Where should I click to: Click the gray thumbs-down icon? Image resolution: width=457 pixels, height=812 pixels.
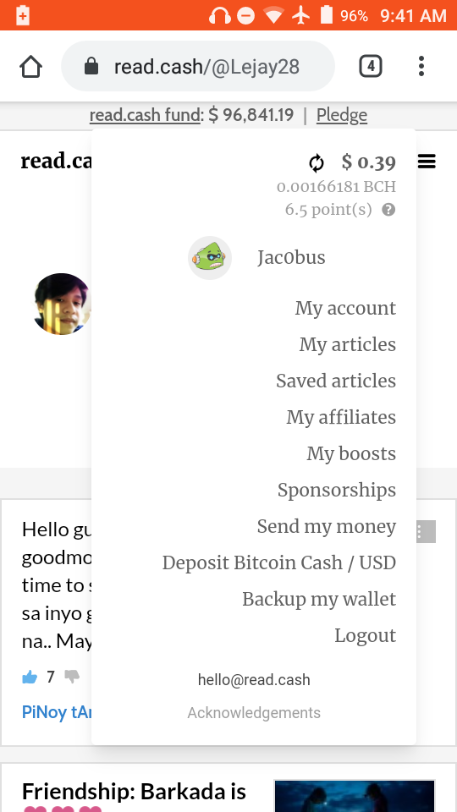(72, 677)
